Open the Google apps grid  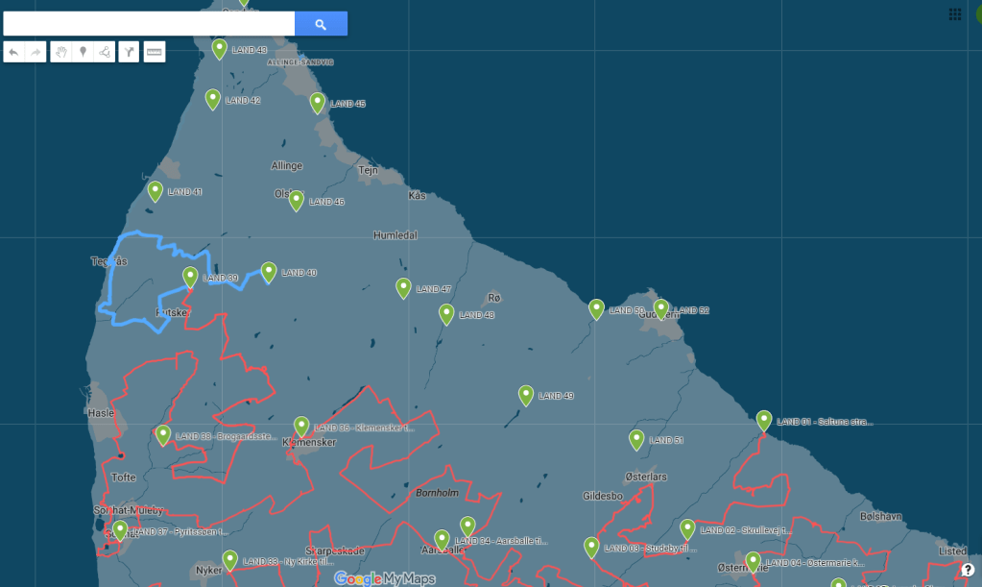tap(955, 14)
